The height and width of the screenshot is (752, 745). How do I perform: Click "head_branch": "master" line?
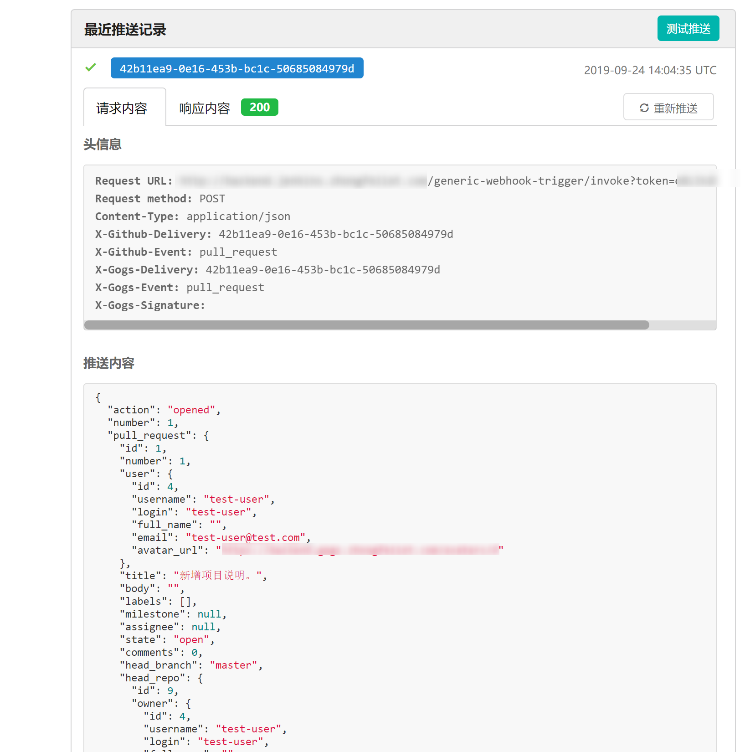(191, 665)
